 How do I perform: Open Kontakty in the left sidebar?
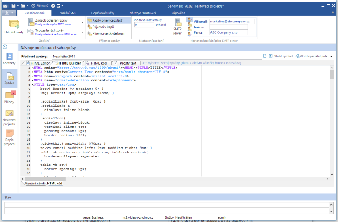click(9, 58)
